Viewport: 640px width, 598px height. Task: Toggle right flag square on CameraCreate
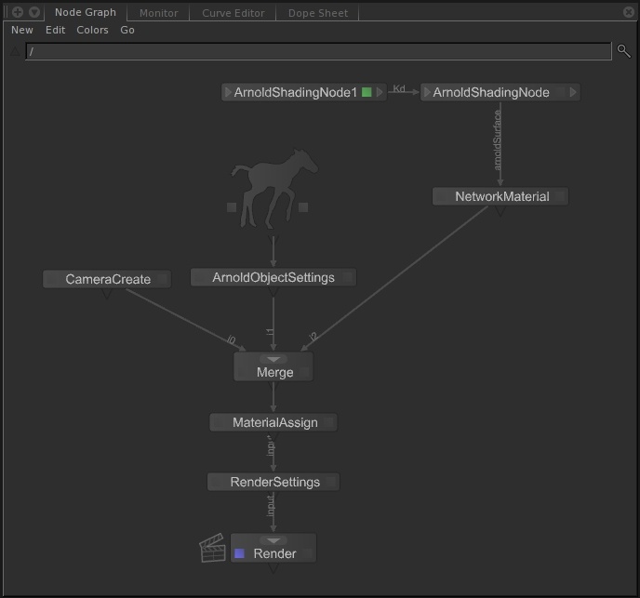pyautogui.click(x=162, y=279)
